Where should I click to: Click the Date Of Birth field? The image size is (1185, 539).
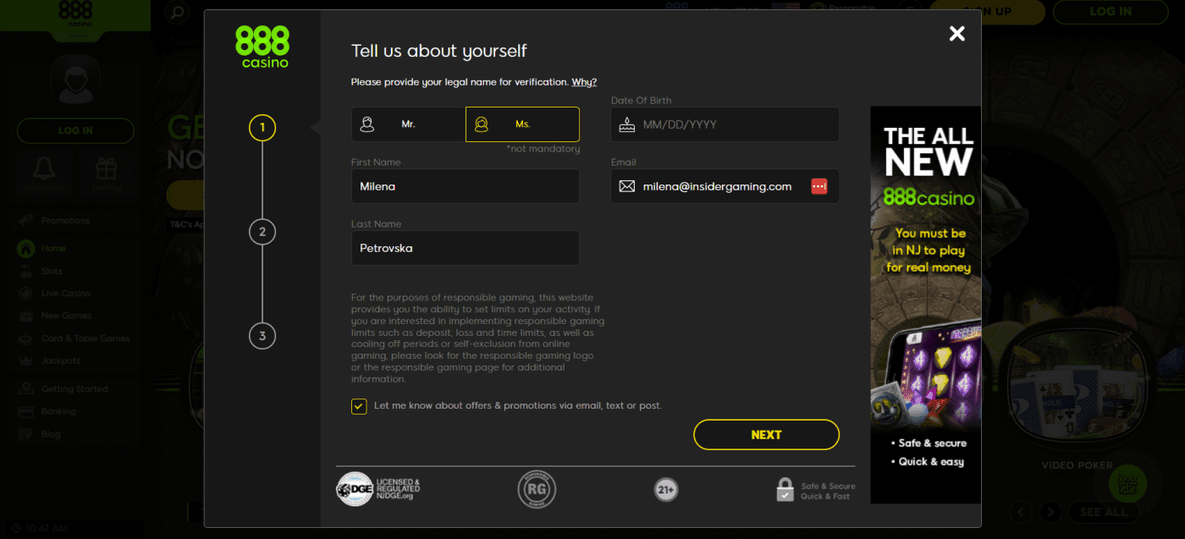[x=725, y=124]
